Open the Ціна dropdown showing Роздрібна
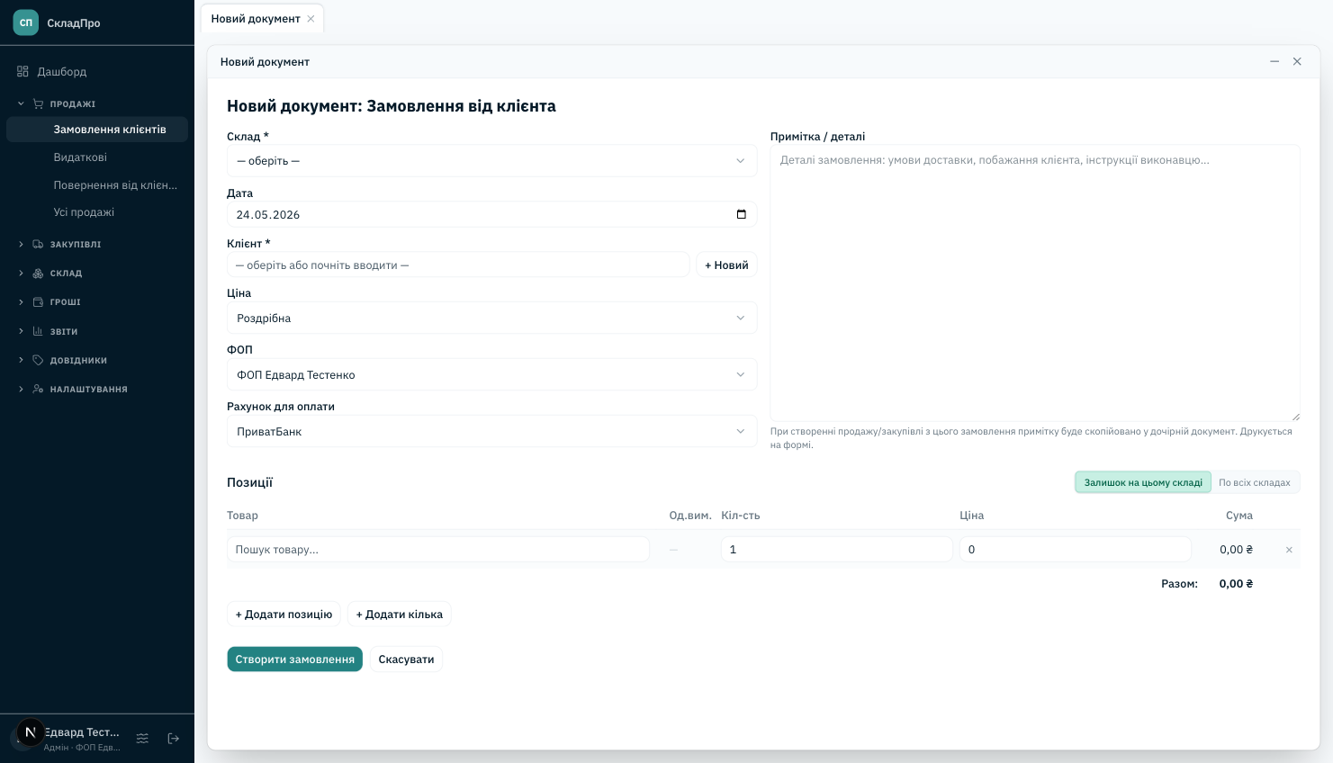 point(491,318)
